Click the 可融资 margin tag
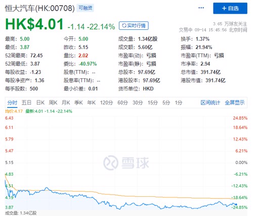This screenshot has width=253, height=216. 85,8
